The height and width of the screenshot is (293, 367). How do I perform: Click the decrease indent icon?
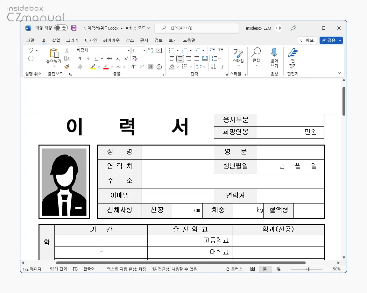click(x=212, y=50)
